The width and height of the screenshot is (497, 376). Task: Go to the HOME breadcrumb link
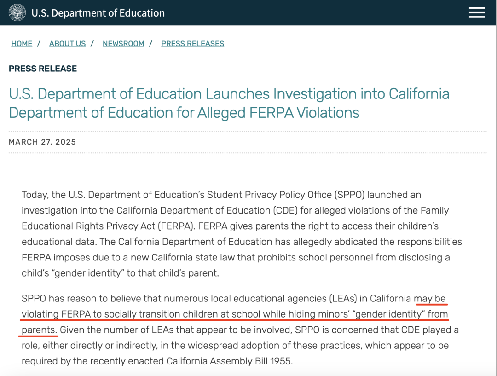pos(22,43)
